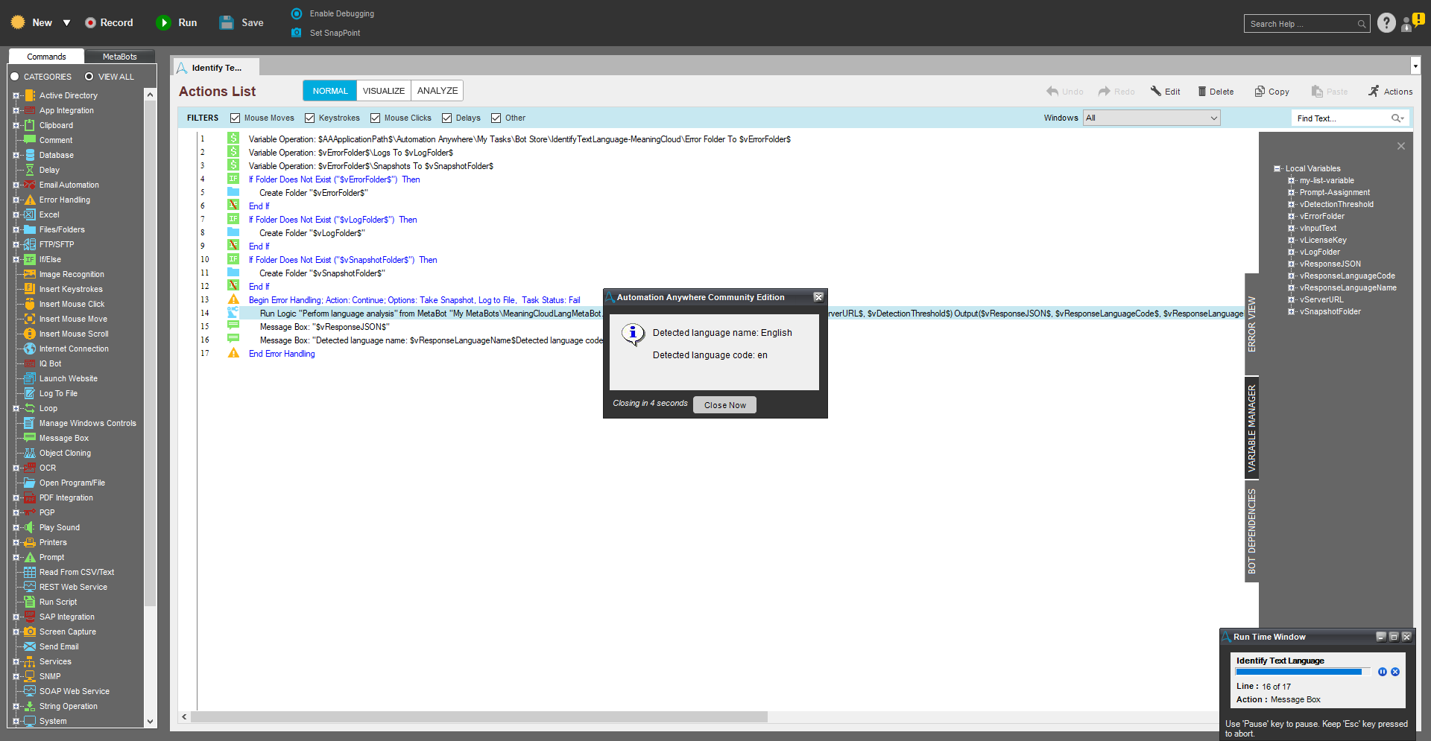
Task: Click the Undo button
Action: pyautogui.click(x=1064, y=92)
